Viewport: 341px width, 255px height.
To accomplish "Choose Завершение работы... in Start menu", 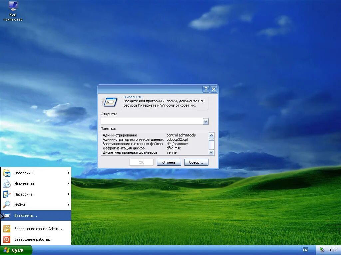I will [36, 239].
